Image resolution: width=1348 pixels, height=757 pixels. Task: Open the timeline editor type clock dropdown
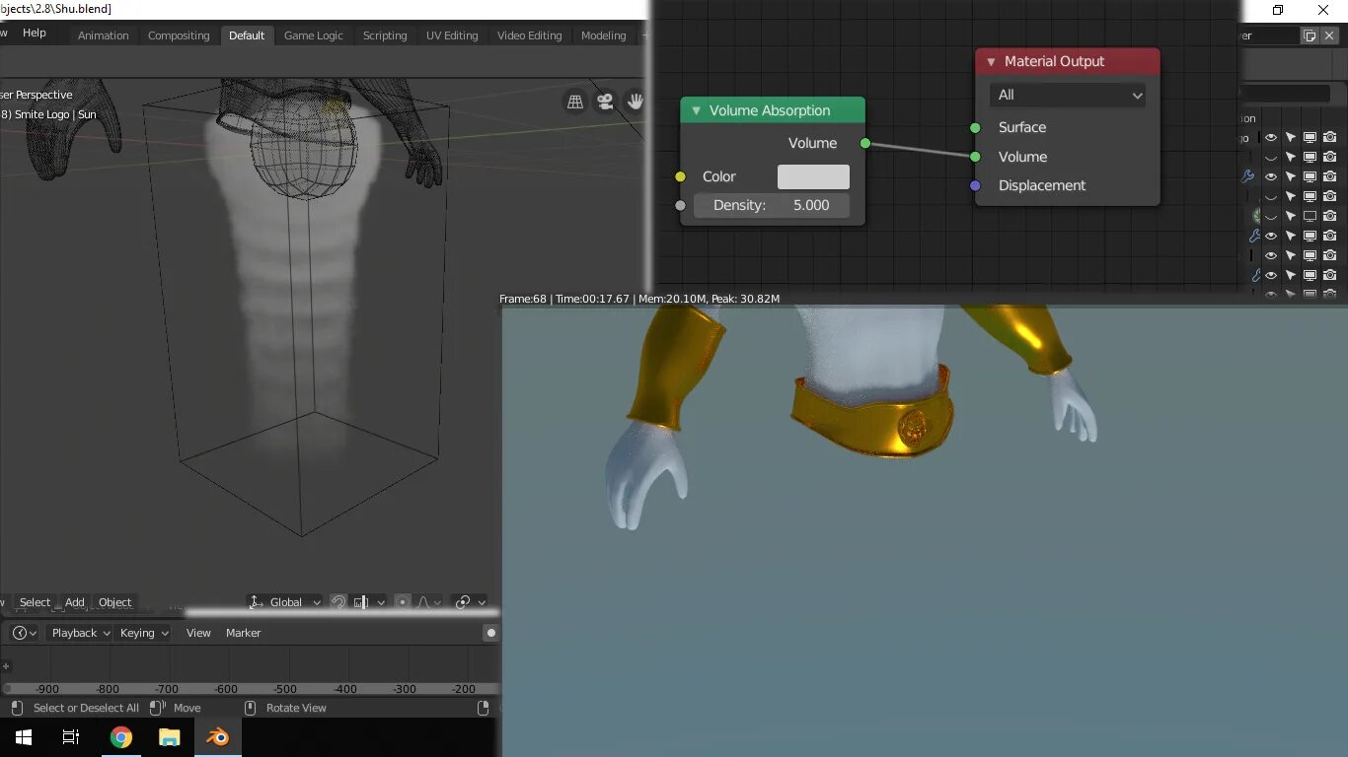25,633
